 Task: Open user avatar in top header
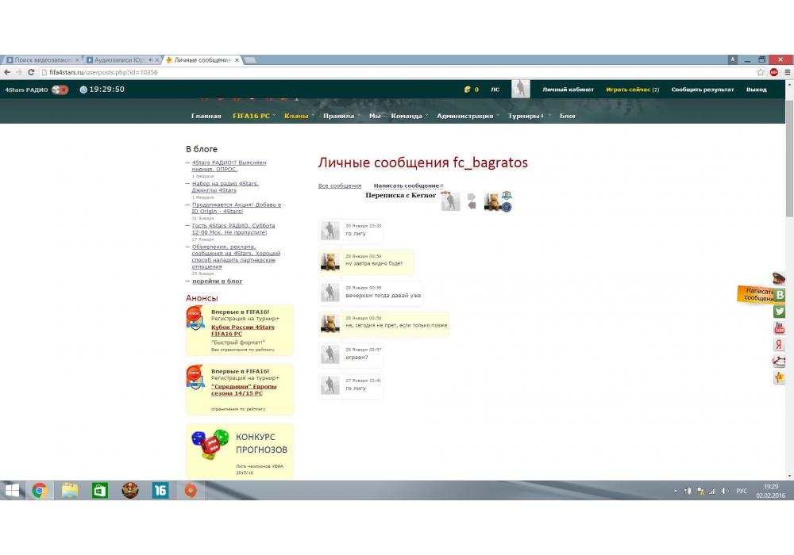tap(520, 89)
